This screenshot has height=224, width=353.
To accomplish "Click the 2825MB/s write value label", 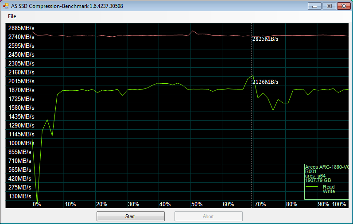I will coord(265,39).
